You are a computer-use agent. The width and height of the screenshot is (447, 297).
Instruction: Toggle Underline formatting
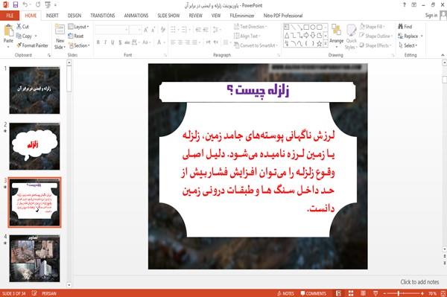[113, 42]
